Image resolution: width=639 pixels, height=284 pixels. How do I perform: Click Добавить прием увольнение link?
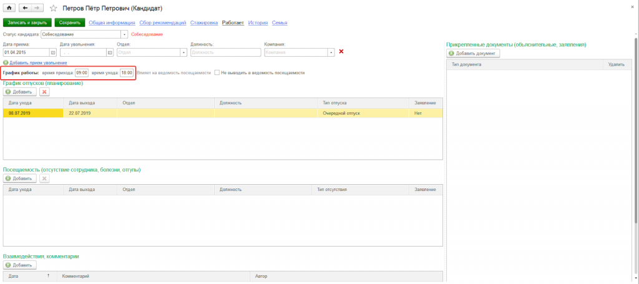[x=38, y=63]
